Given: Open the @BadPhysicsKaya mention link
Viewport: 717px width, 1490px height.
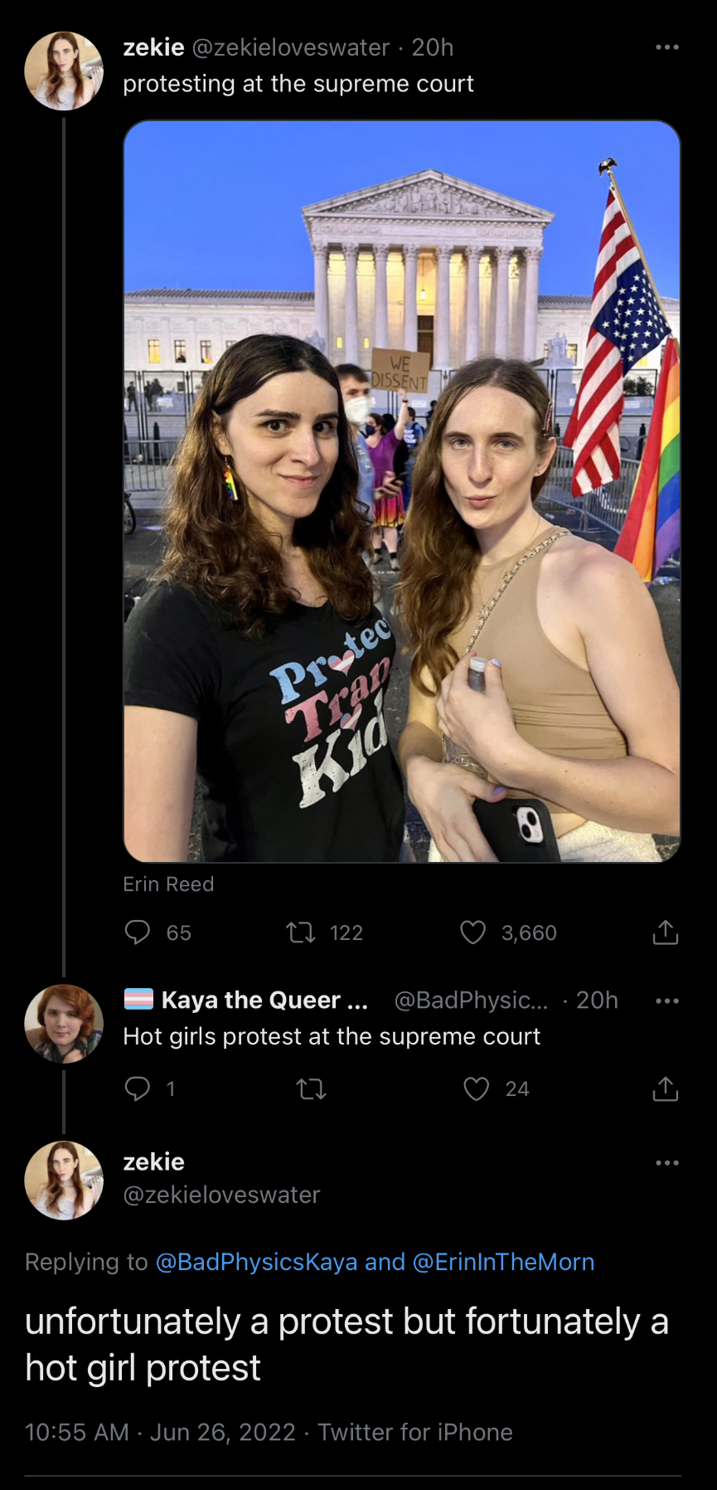Looking at the screenshot, I should [256, 1262].
